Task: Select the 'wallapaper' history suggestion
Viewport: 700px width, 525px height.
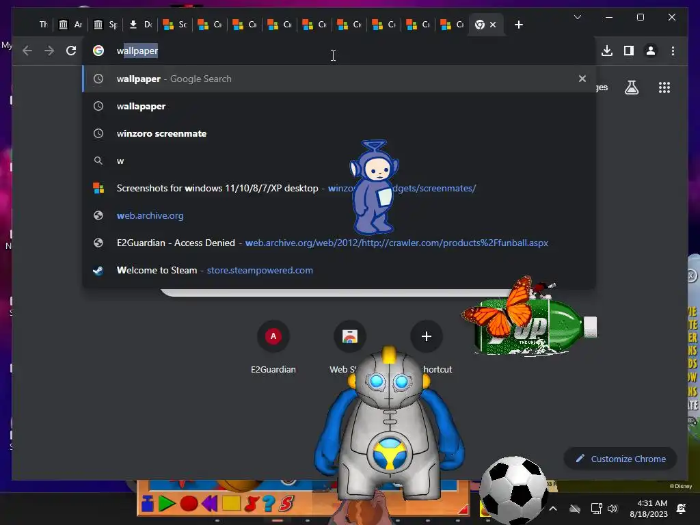Action: [339, 106]
